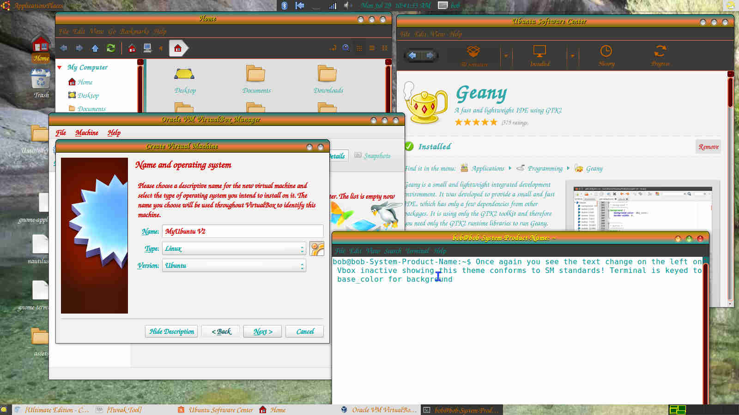
Task: Open Help menu in VirtualBox Manager
Action: (x=114, y=133)
